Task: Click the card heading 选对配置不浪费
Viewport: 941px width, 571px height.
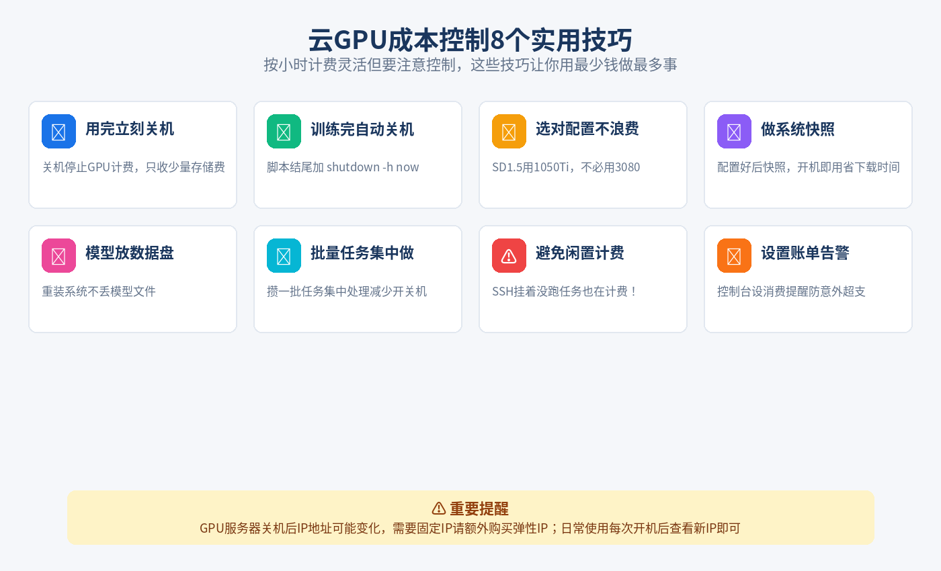Action: tap(587, 129)
